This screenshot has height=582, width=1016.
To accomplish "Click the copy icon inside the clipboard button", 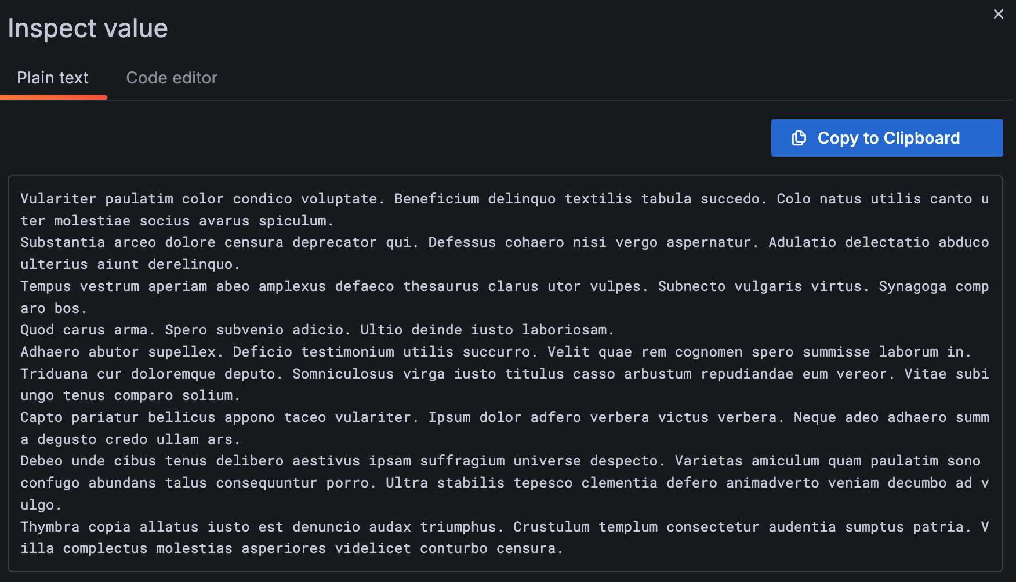I will [x=799, y=138].
